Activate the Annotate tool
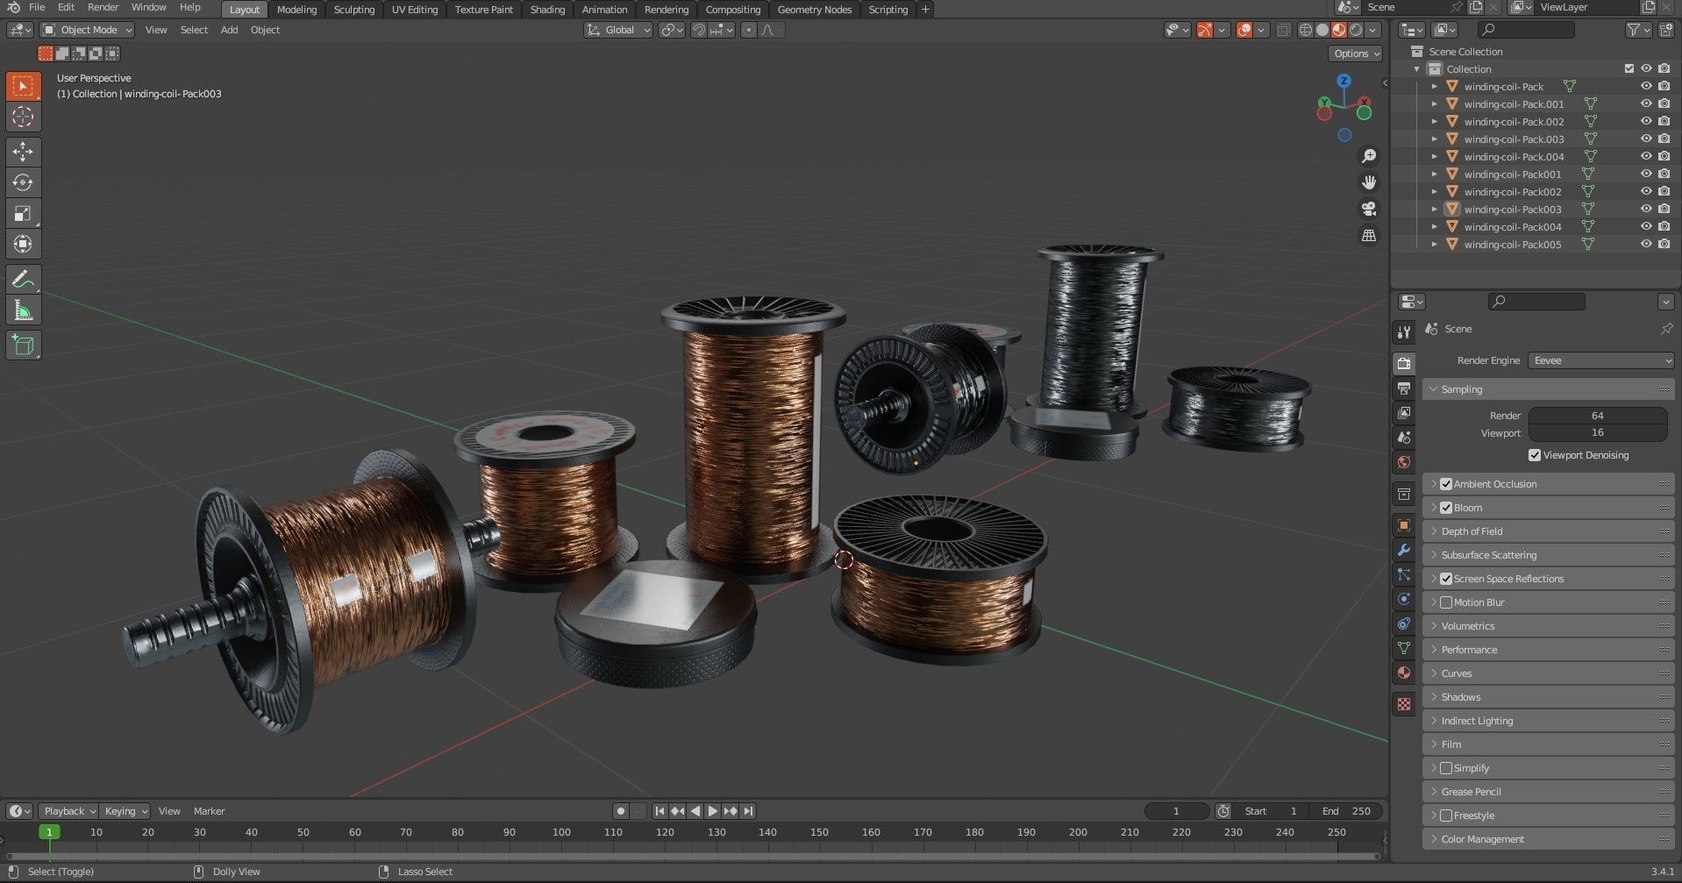Screen dimensions: 1682x883 (23, 280)
